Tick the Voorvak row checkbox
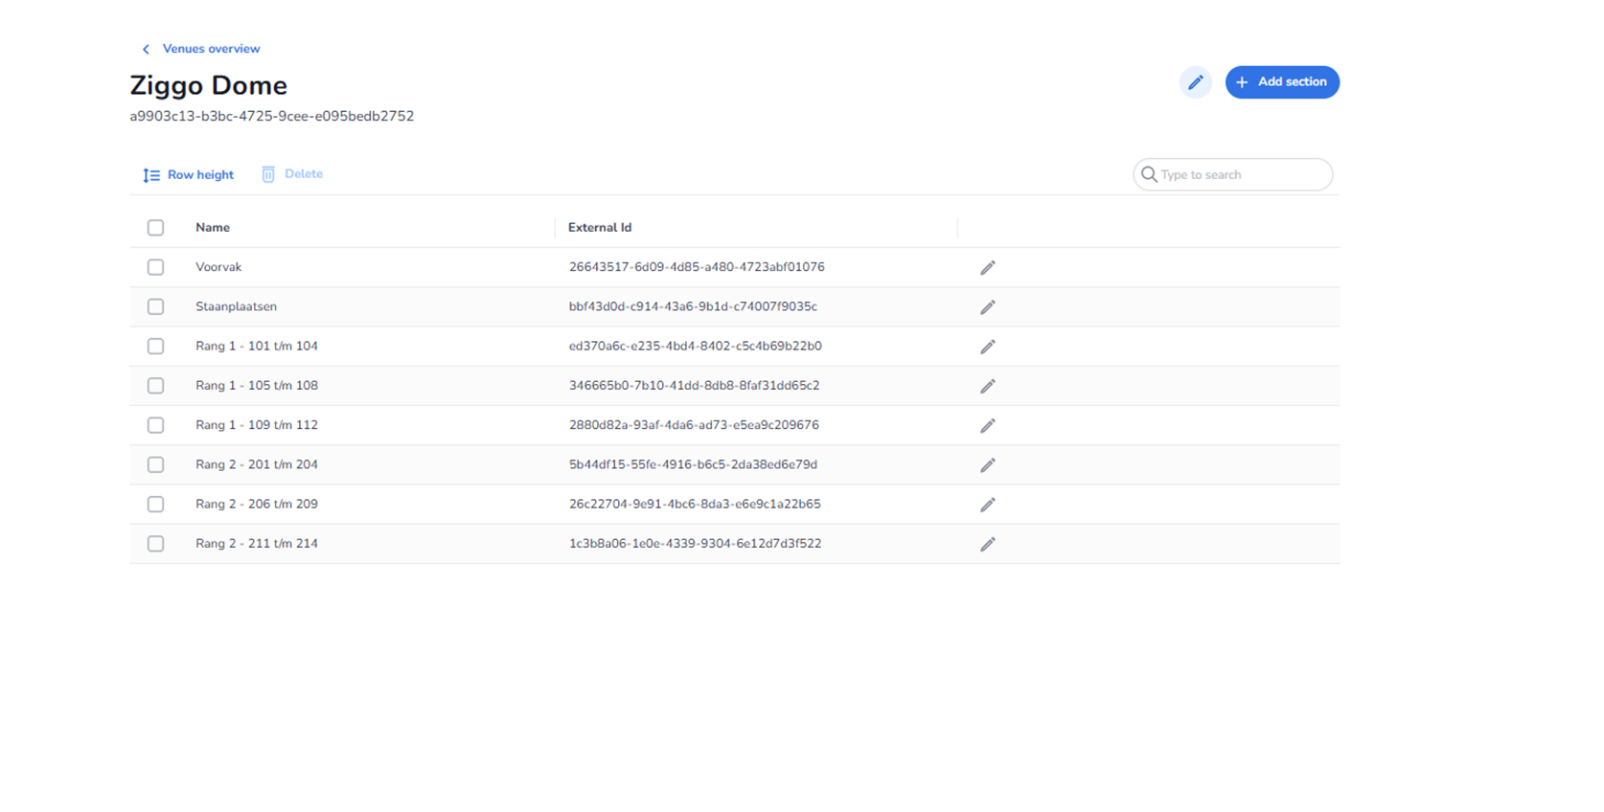This screenshot has height=812, width=1604. pos(155,267)
